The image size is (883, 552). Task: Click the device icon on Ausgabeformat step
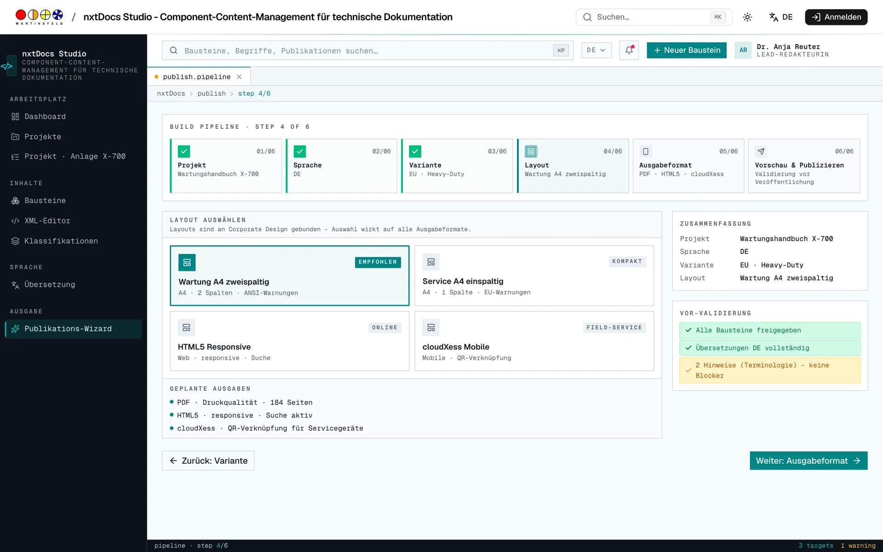pos(646,151)
